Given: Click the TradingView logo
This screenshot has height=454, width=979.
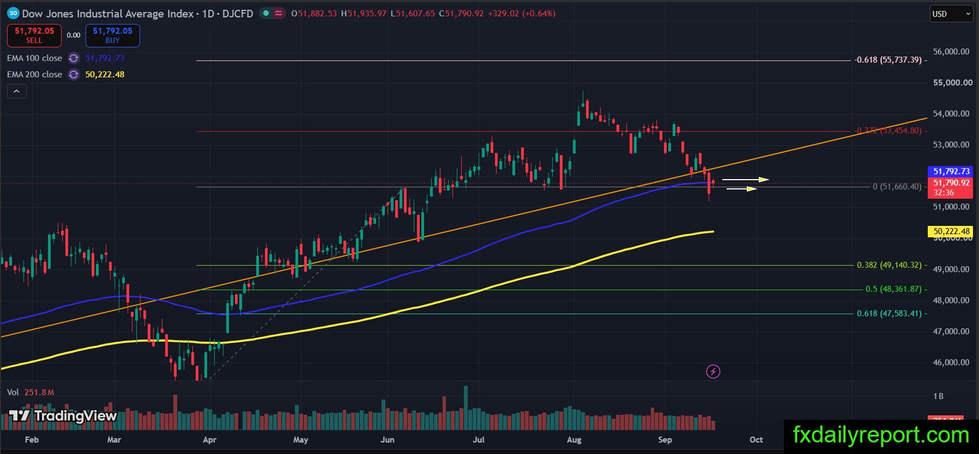Looking at the screenshot, I should click(x=63, y=416).
